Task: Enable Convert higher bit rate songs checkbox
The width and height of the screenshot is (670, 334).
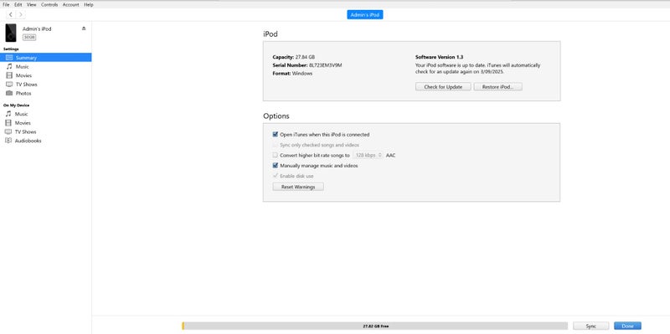Action: coord(276,155)
